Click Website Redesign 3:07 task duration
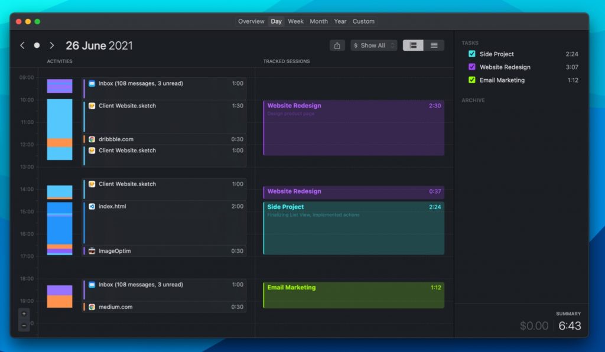The image size is (605, 352). pyautogui.click(x=572, y=67)
